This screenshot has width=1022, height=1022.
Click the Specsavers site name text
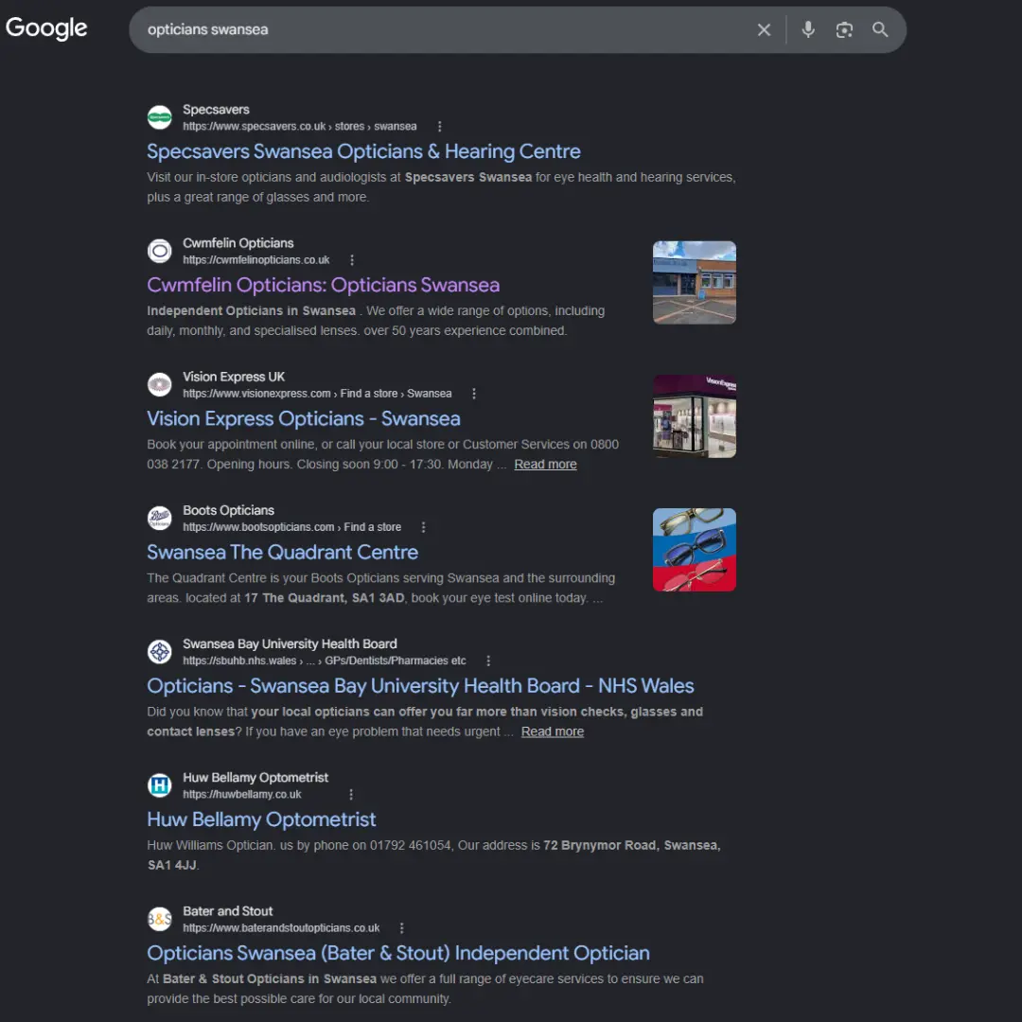216,110
